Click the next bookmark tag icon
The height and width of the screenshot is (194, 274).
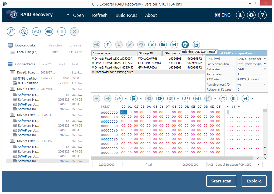(160, 98)
